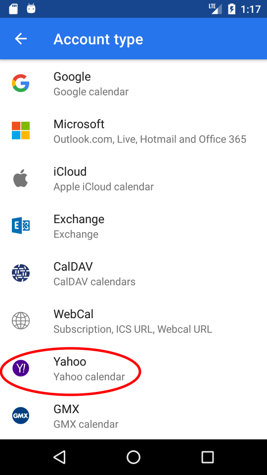Tap the back arrow in header

tap(21, 39)
